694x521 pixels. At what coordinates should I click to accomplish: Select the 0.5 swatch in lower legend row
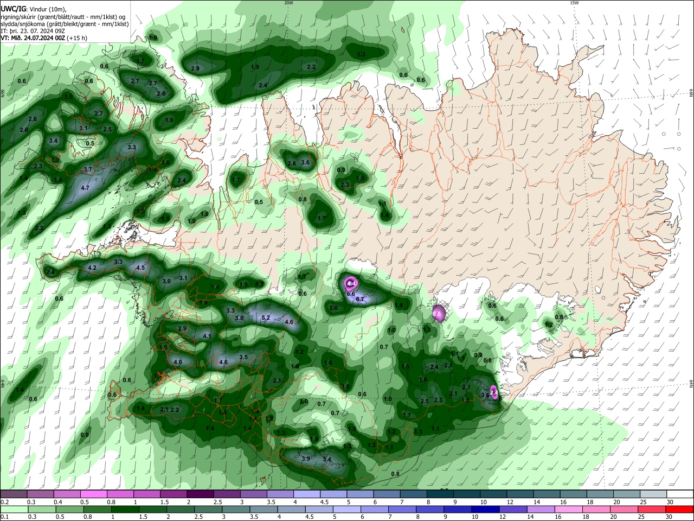tap(69, 510)
